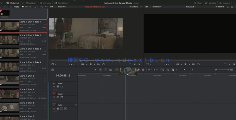This screenshot has width=236, height=120.
Task: Open the Sound Library panel
Action: click(x=61, y=3)
